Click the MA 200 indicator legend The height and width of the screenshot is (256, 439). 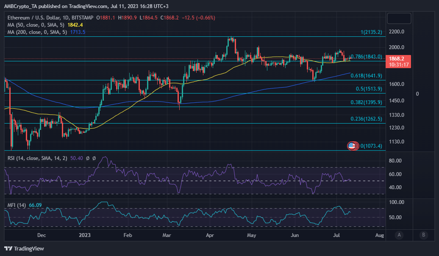(x=39, y=32)
